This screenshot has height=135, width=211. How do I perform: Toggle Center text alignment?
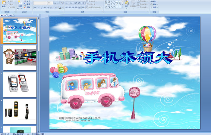pyautogui.click(x=70, y=8)
